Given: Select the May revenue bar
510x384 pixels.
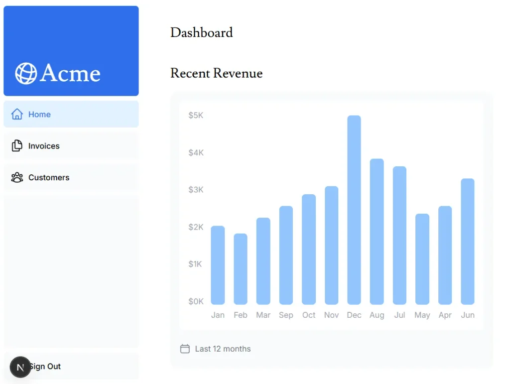Looking at the screenshot, I should 422,259.
